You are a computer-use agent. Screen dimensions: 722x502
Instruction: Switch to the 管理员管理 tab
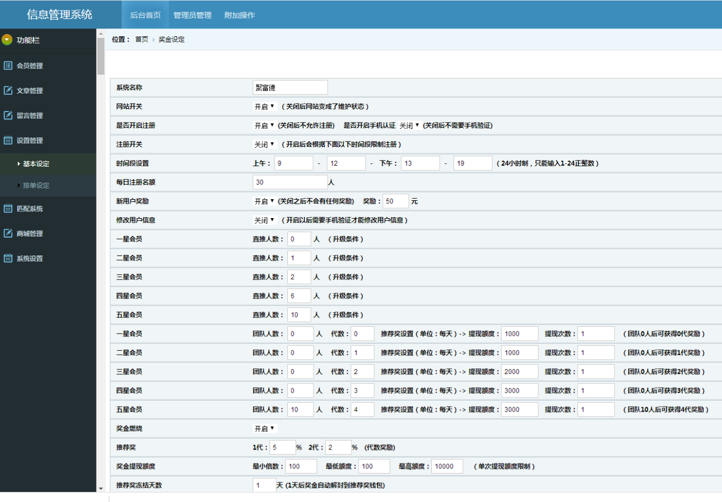coord(192,15)
